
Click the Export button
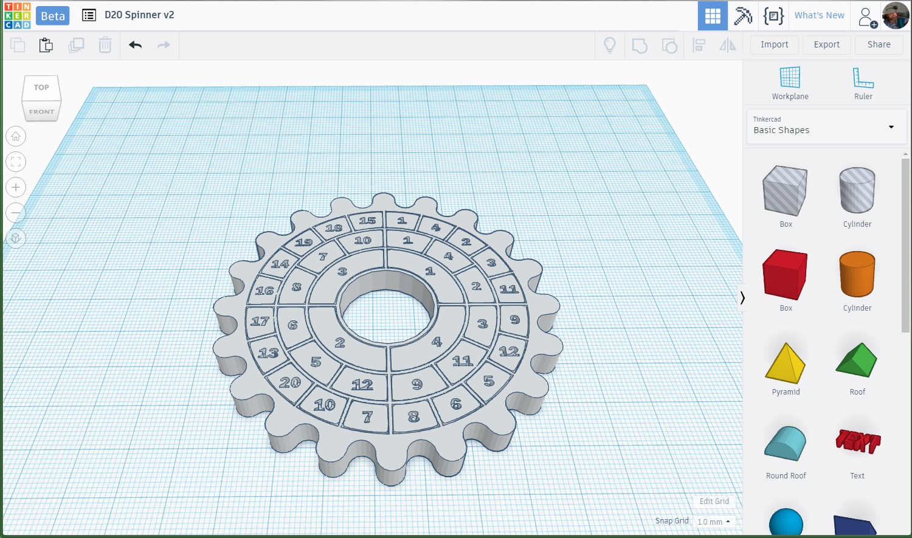[826, 44]
